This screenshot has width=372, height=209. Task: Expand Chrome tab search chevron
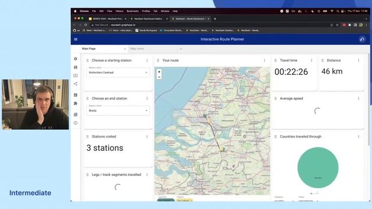(366, 19)
